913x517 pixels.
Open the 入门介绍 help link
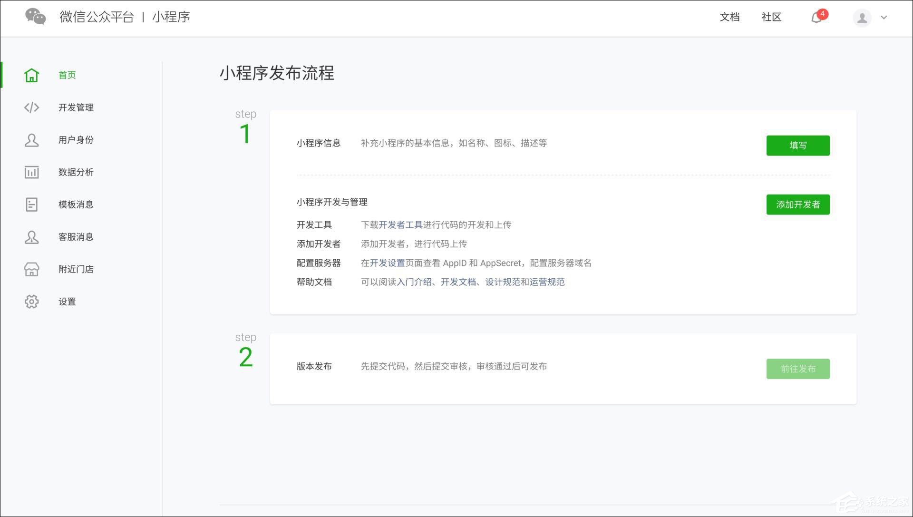[416, 282]
